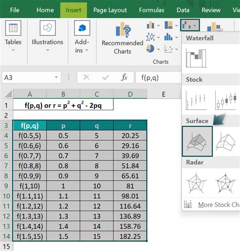Select column D header

(x=130, y=94)
